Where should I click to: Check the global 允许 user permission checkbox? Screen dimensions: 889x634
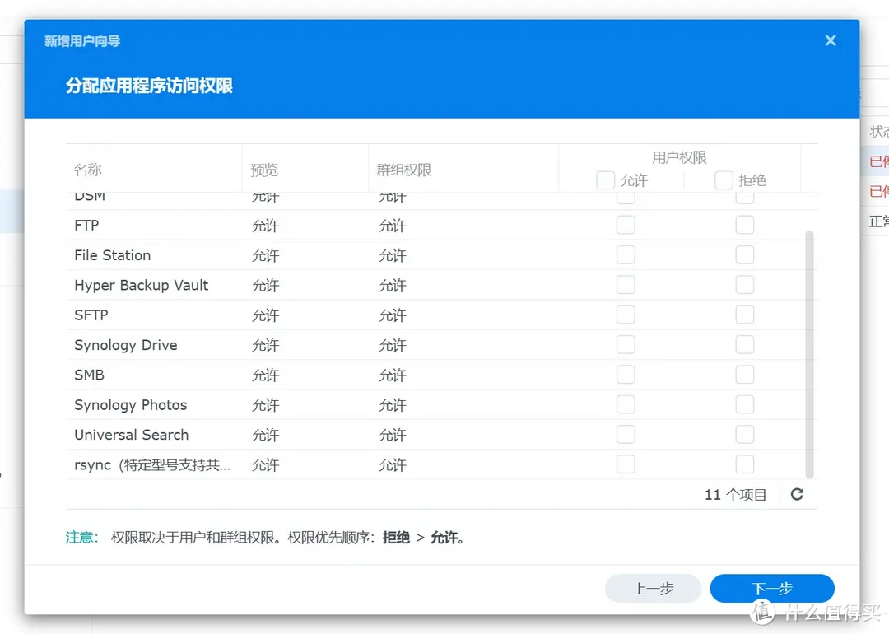[605, 179]
